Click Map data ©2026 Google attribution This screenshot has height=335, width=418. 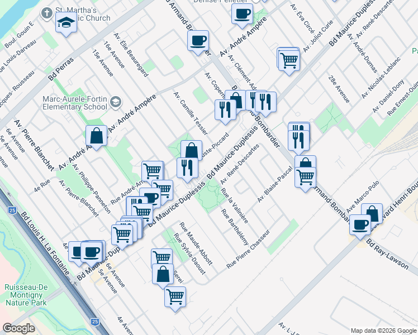coord(383,331)
